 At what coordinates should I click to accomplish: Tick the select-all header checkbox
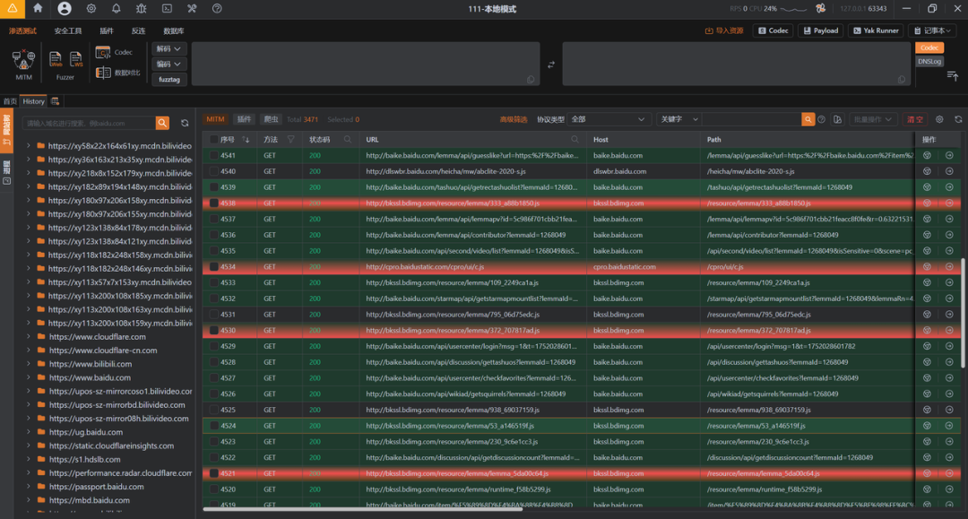pos(213,140)
